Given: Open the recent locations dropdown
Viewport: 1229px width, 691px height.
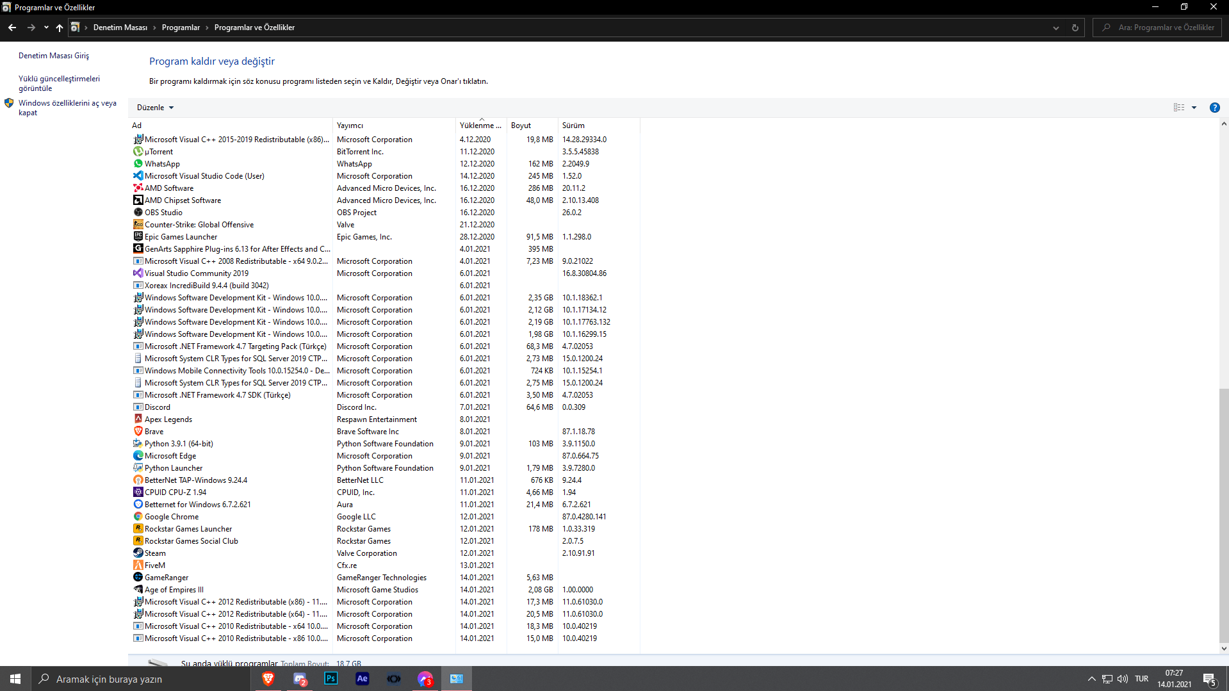Looking at the screenshot, I should tap(46, 28).
